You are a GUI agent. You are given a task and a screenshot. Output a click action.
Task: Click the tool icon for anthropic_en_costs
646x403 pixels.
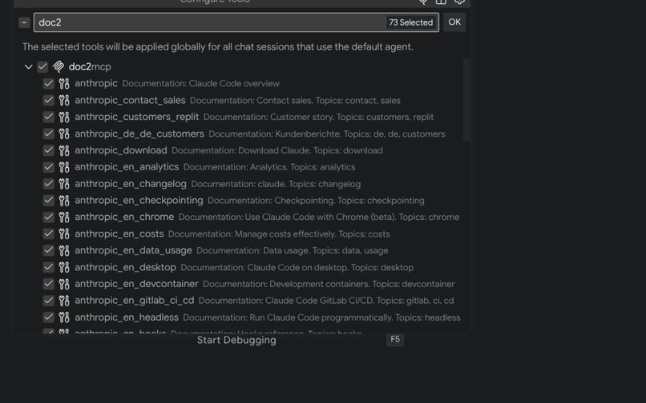[x=64, y=234]
